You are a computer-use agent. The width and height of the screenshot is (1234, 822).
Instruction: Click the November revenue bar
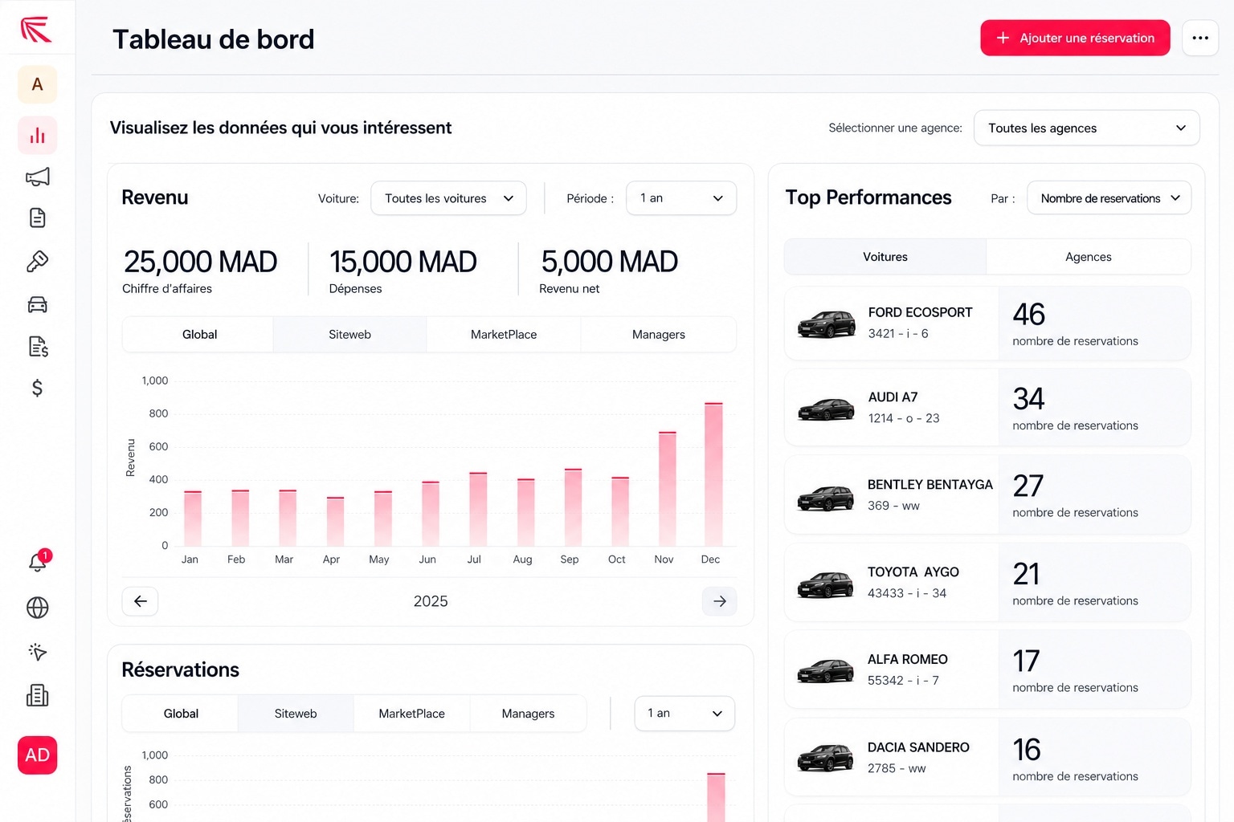[x=667, y=489]
